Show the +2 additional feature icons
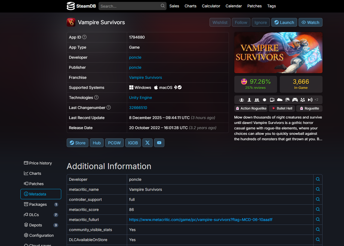This screenshot has height=246, width=344. pos(317,100)
